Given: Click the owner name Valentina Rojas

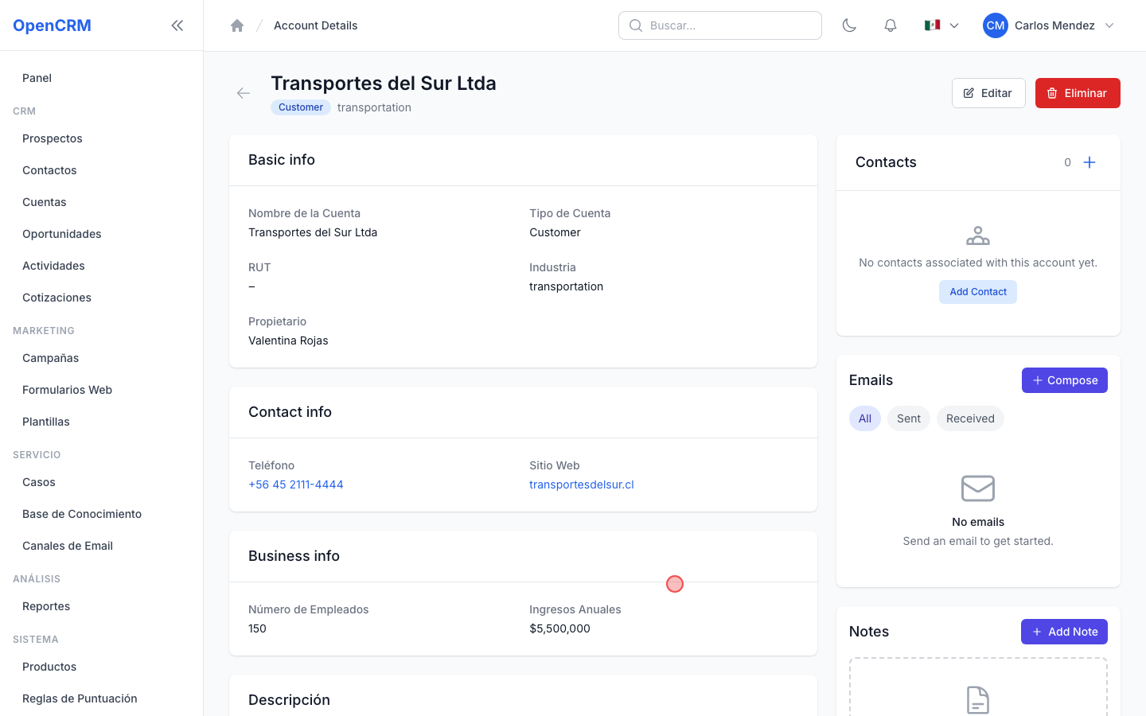Looking at the screenshot, I should pos(288,340).
